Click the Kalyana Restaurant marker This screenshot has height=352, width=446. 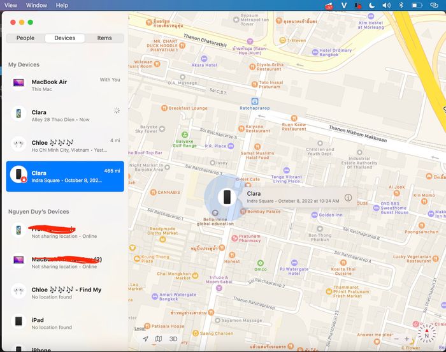coord(241,128)
